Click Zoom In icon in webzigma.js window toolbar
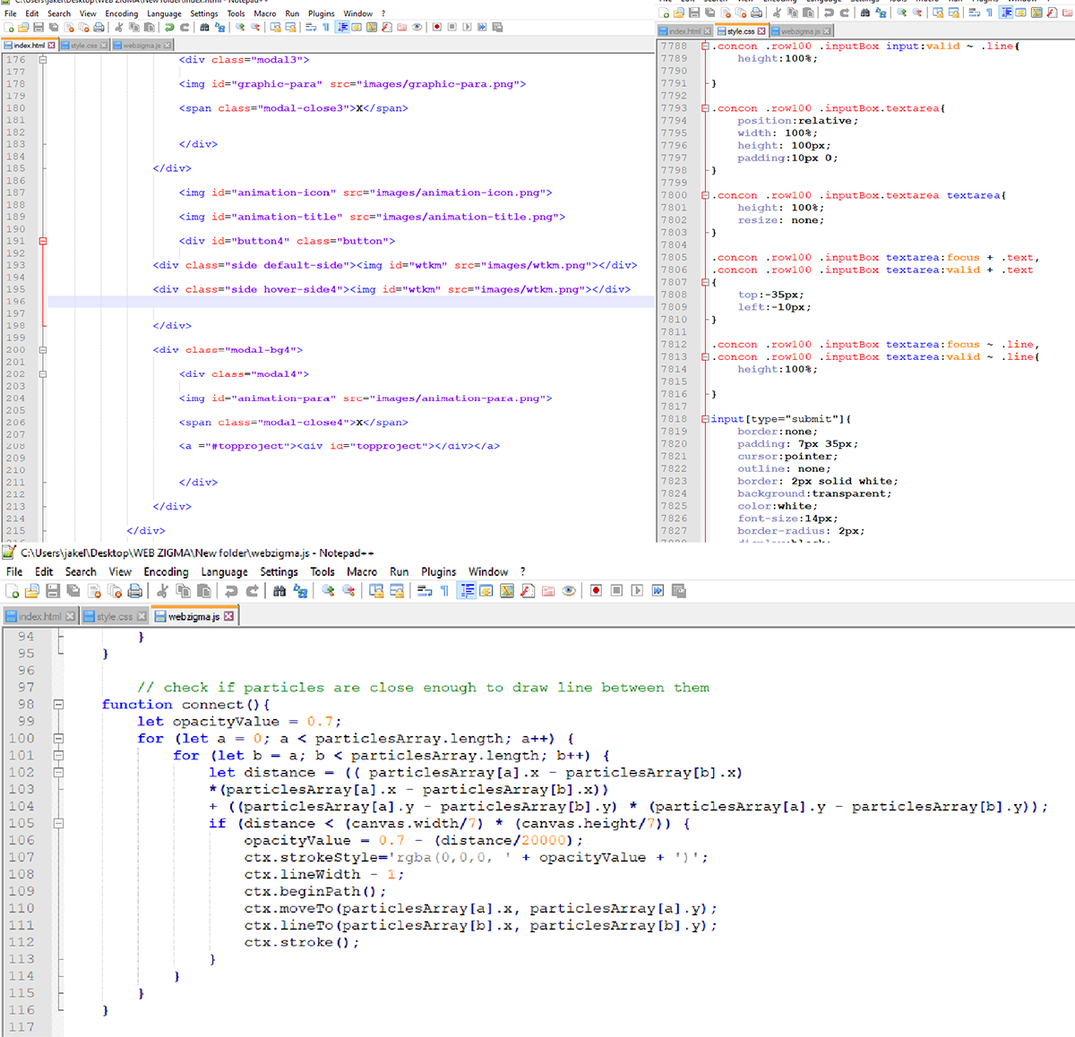Screen dimensions: 1075x1037 [x=328, y=590]
